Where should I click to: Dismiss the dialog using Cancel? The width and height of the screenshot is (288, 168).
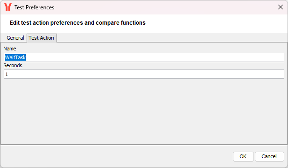pos(269,156)
